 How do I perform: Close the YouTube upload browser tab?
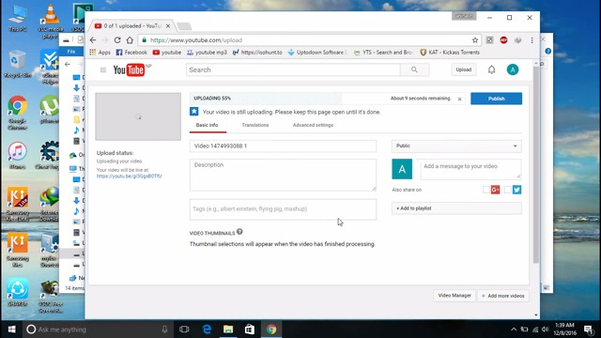click(168, 26)
